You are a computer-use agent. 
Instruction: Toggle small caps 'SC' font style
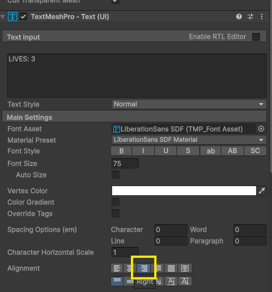[255, 151]
